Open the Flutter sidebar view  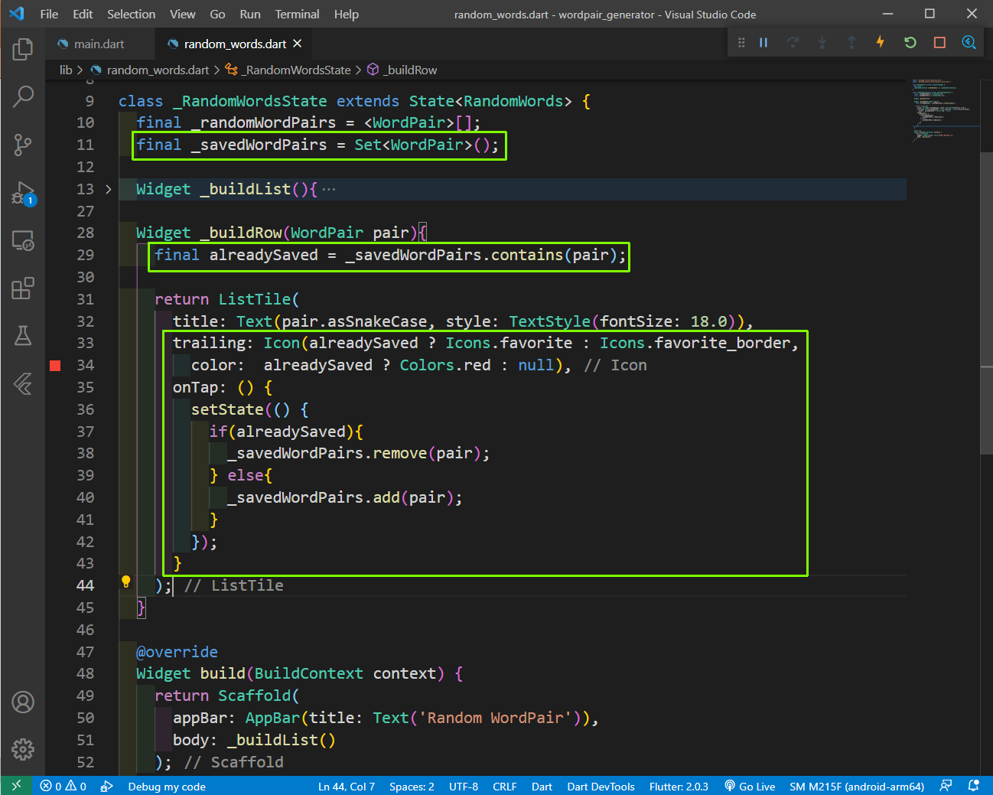[23, 383]
